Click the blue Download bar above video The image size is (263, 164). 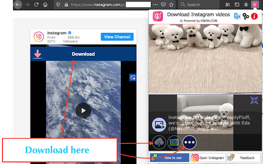[x=83, y=54]
